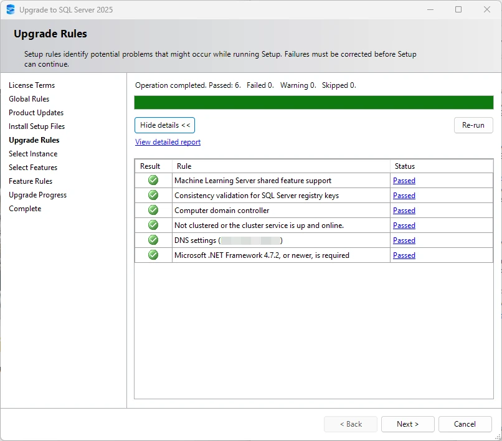Sort by the Rule column header
Image resolution: width=502 pixels, height=441 pixels.
(281, 166)
